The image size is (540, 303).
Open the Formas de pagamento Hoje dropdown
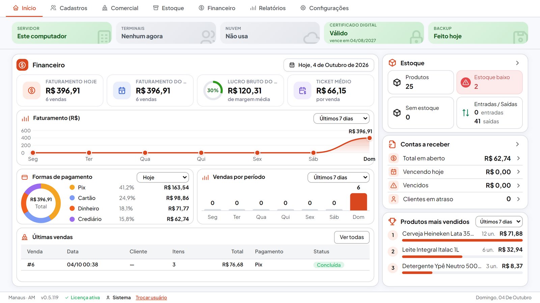(163, 177)
